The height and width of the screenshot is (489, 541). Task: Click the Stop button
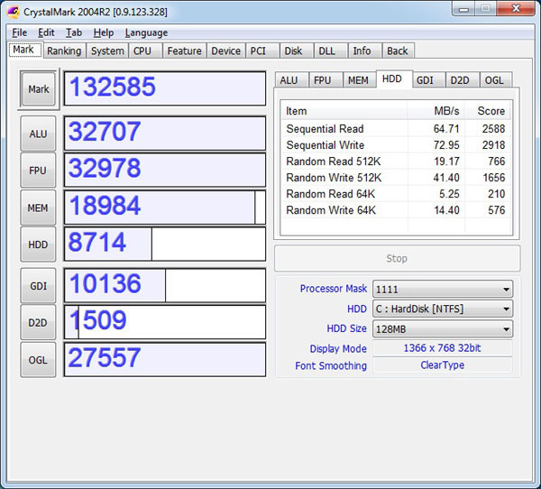click(397, 258)
